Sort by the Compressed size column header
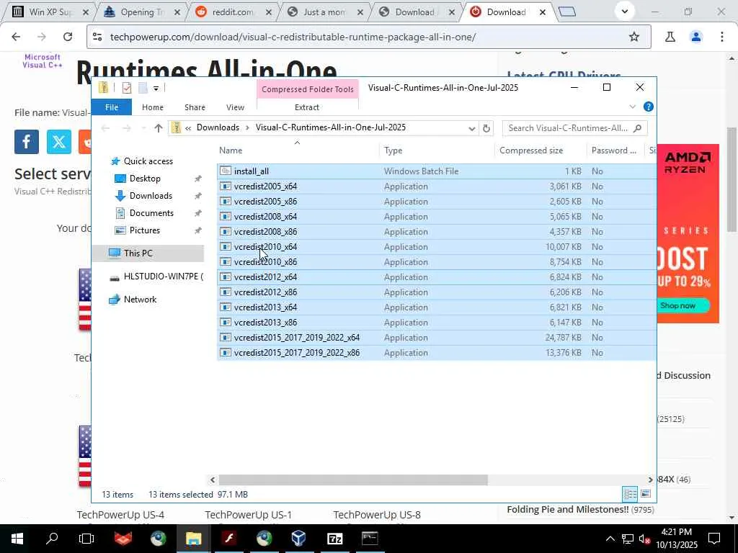Screen dimensions: 738x553 531,150
